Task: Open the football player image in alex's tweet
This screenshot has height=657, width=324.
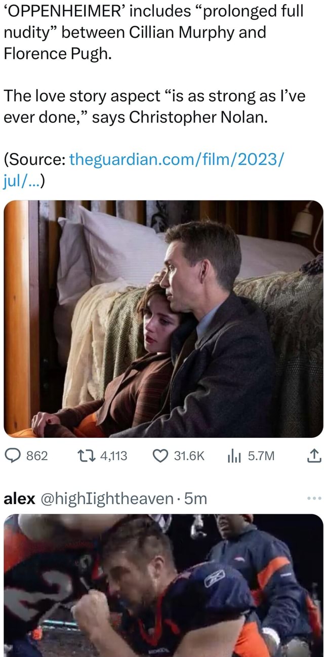Action: tap(163, 585)
